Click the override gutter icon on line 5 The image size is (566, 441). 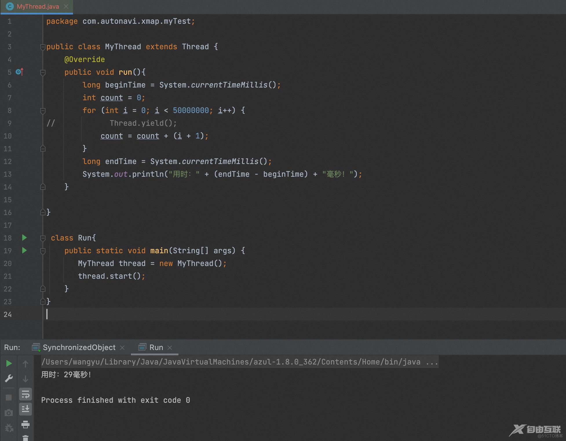19,72
